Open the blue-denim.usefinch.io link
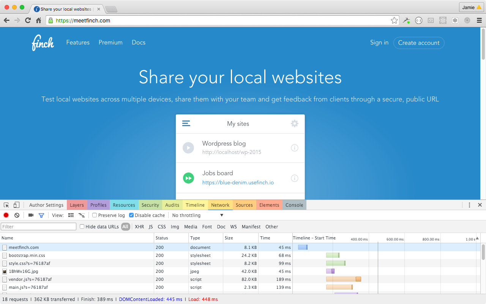The width and height of the screenshot is (486, 304). tap(238, 182)
